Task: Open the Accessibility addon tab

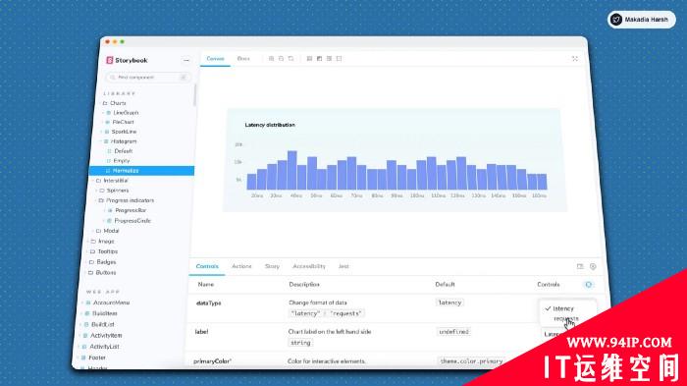Action: click(309, 266)
